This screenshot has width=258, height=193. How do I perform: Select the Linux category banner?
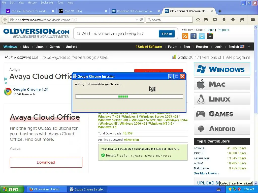[222, 99]
